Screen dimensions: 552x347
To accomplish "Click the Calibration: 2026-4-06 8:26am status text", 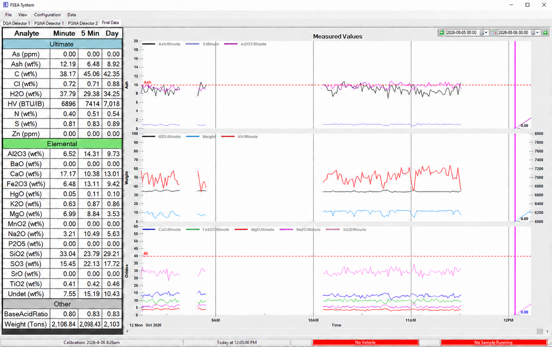I will (91, 342).
